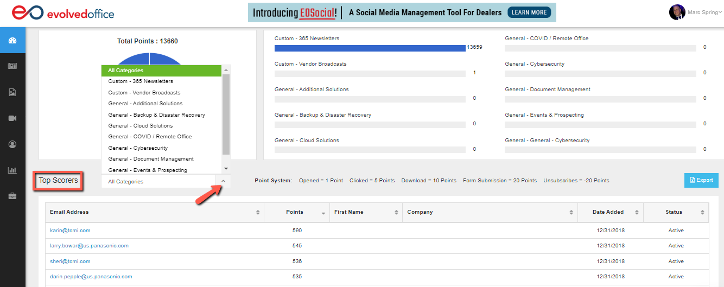The image size is (724, 287).
Task: Click Unsubscribes = -20 Points text
Action: tap(576, 181)
